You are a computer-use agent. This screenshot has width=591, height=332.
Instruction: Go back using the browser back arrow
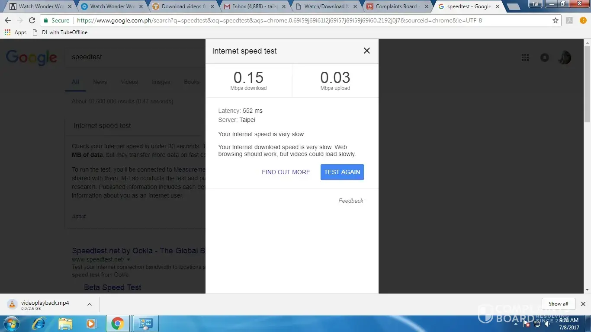pos(8,20)
